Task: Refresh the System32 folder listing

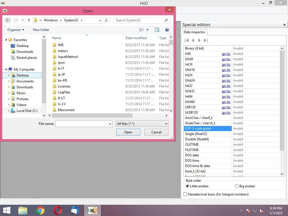Action: coord(106,20)
